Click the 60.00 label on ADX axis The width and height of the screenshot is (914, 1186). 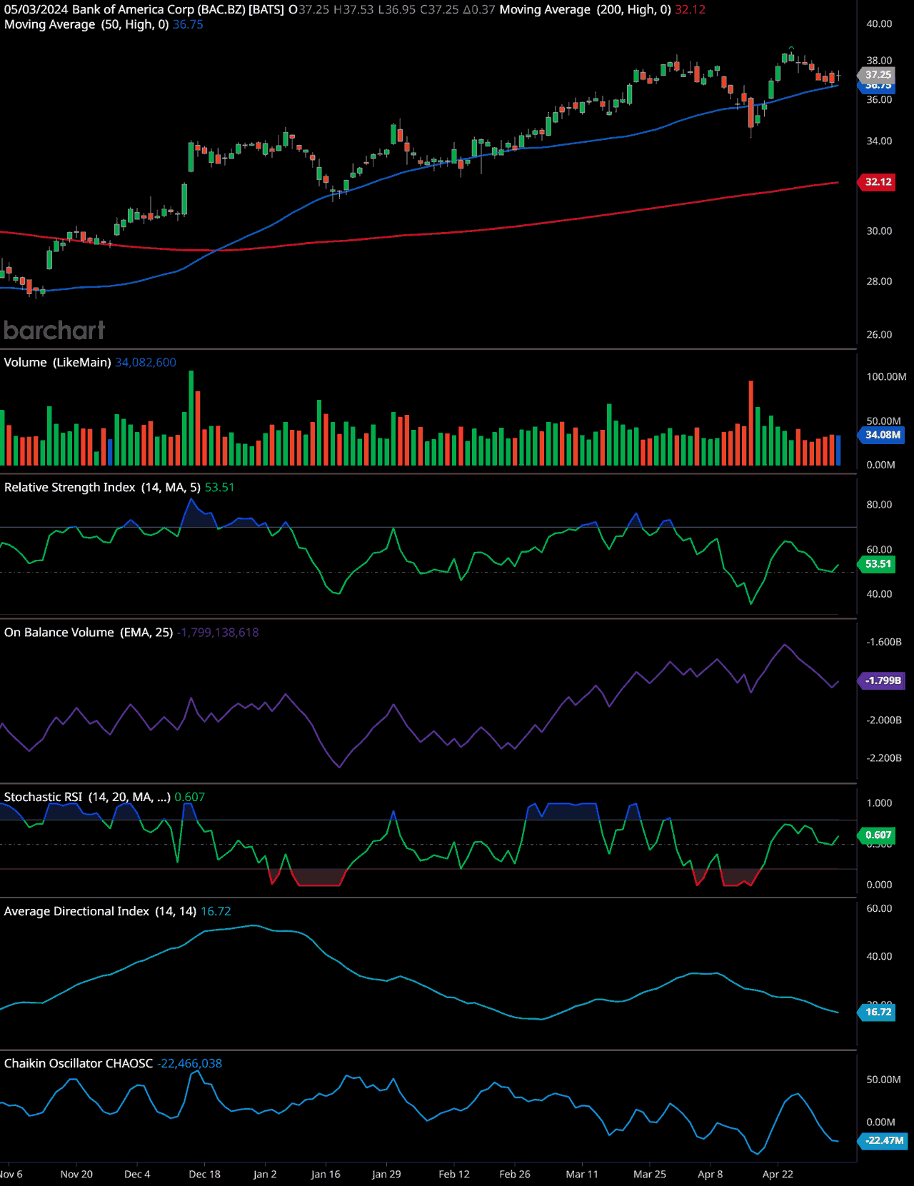[879, 909]
